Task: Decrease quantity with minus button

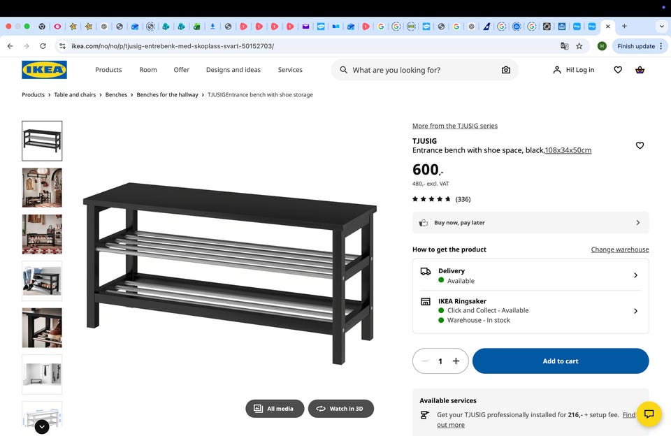Action: click(x=425, y=361)
